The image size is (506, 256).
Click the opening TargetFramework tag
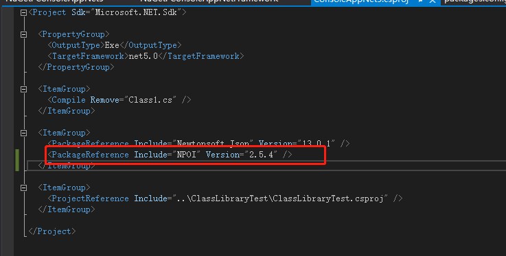tap(88, 56)
